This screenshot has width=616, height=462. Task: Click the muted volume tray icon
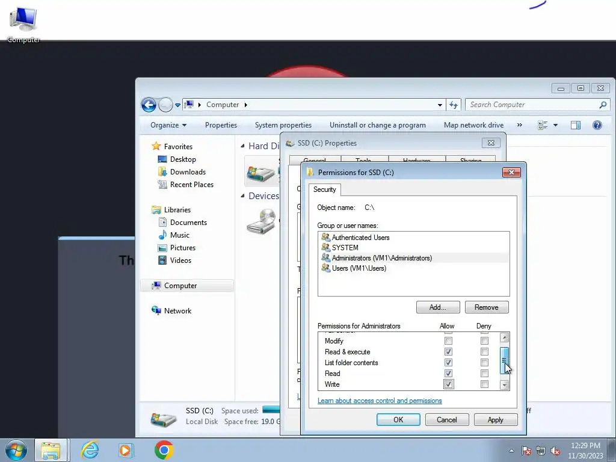(555, 451)
